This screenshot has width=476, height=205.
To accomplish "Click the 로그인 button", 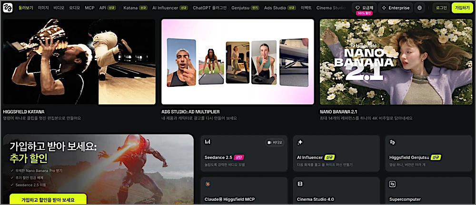I will [441, 8].
